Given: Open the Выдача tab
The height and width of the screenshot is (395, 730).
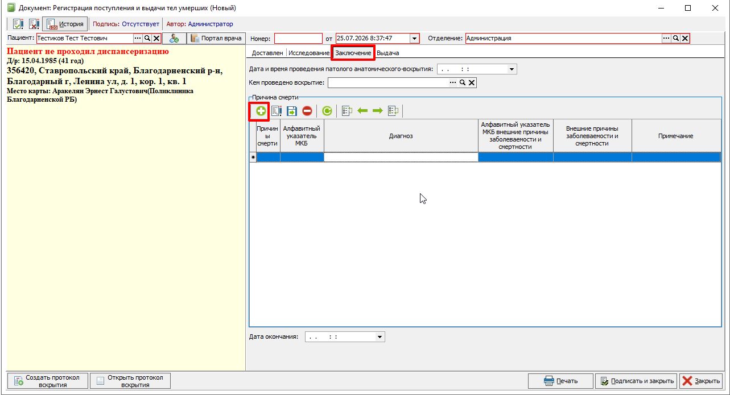Looking at the screenshot, I should (x=387, y=53).
